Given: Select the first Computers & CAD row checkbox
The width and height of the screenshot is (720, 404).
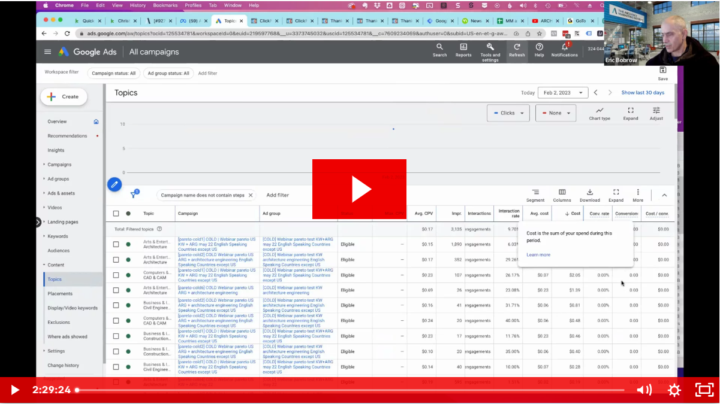Looking at the screenshot, I should point(116,275).
